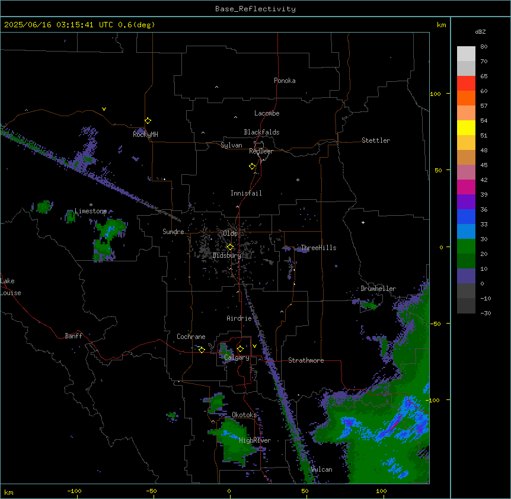Click the Strathmore label
511x499 pixels.
pos(306,360)
